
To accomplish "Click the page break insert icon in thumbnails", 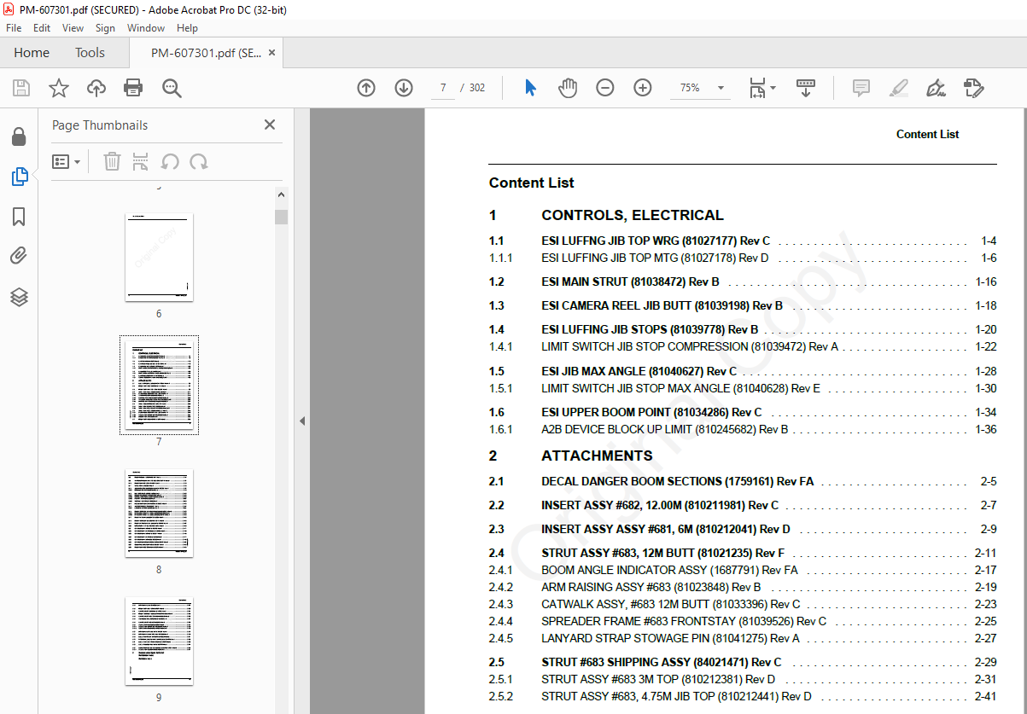I will tap(141, 161).
